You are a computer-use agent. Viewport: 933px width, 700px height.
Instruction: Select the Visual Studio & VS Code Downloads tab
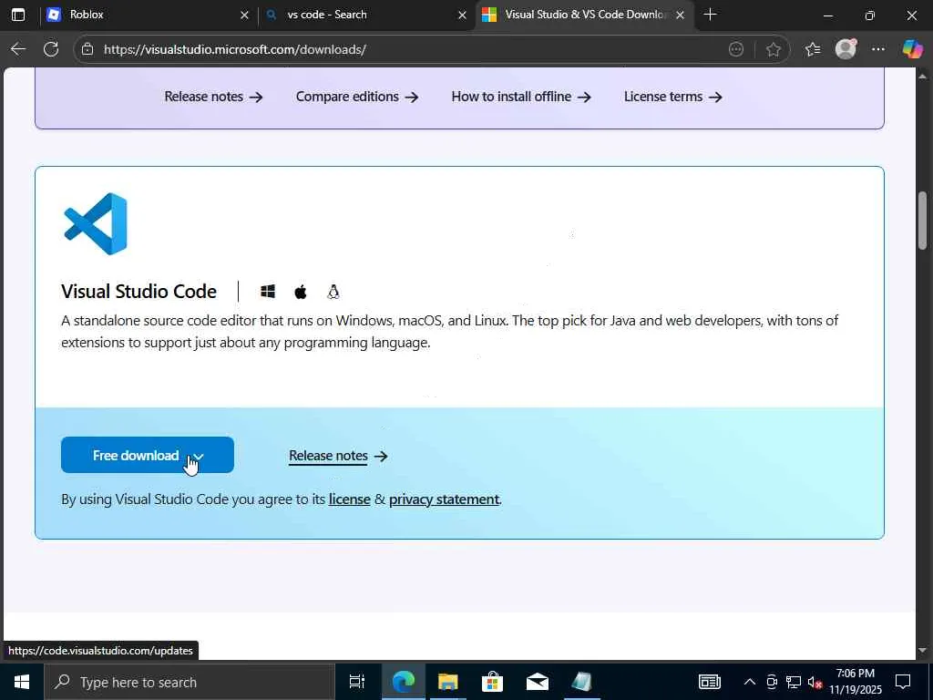coord(584,15)
